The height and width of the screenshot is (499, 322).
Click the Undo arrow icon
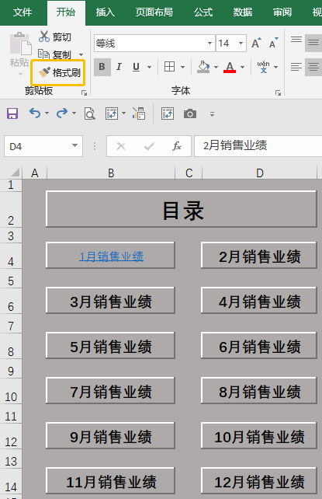(35, 113)
